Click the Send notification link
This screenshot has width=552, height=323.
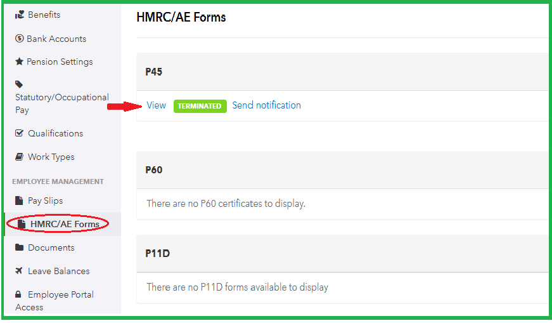(x=266, y=105)
